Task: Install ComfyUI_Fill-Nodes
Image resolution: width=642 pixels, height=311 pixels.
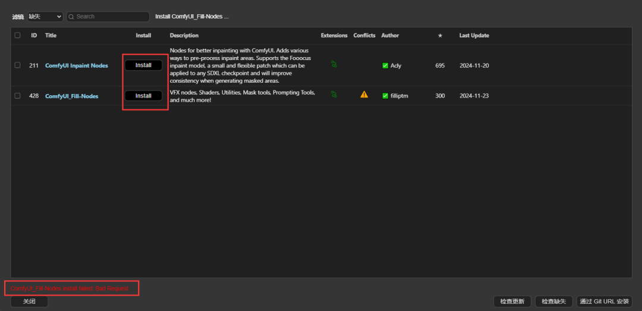Action: (143, 96)
